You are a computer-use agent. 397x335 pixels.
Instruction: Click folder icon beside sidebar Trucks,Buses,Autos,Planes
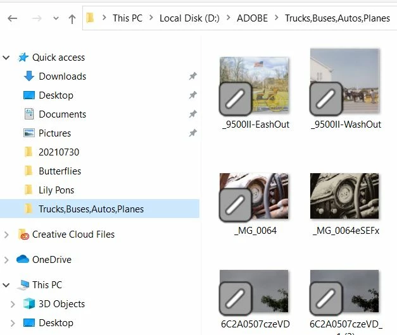coord(28,209)
